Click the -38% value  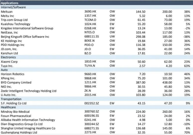pos(187,37)
